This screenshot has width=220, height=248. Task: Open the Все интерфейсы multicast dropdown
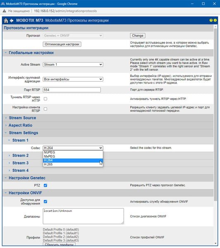tap(73, 79)
